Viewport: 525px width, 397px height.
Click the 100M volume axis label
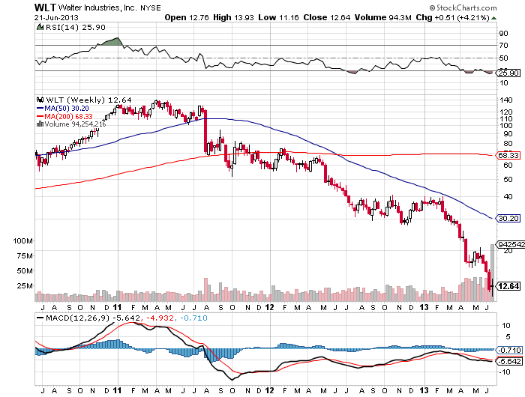pos(23,240)
